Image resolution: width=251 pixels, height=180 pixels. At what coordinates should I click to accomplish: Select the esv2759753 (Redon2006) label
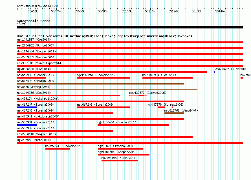tap(36, 57)
